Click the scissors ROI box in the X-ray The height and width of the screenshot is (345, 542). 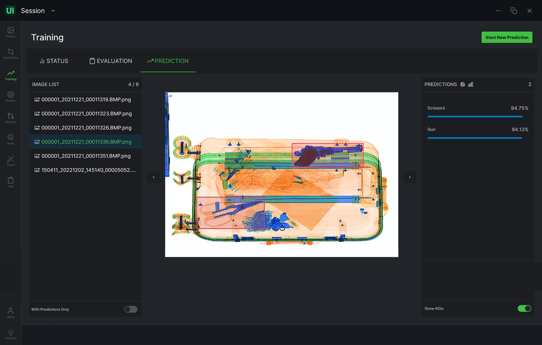[x=230, y=212]
